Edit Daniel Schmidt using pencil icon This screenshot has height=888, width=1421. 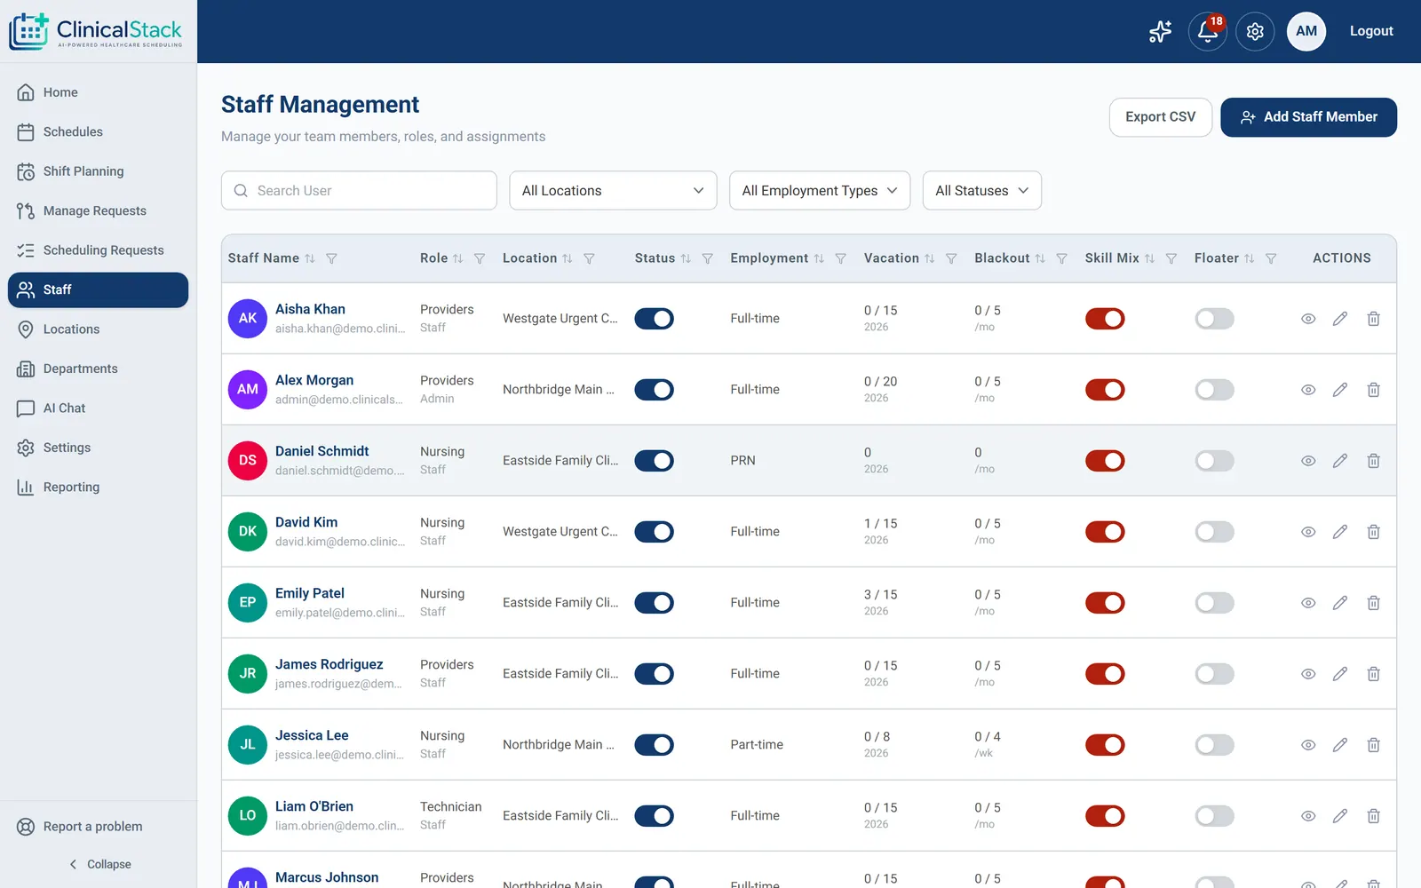tap(1340, 461)
